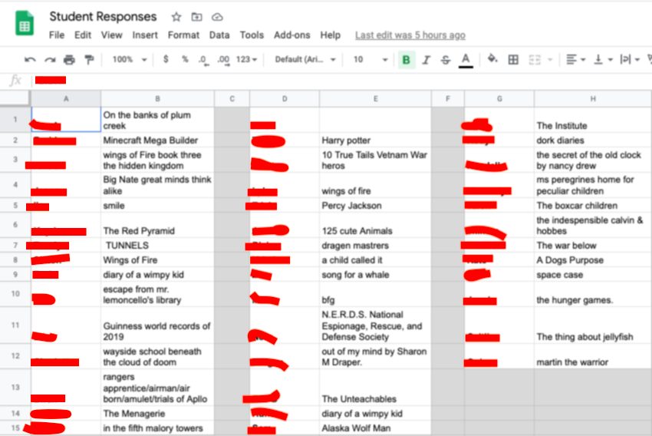652x436 pixels.
Task: Select cell 'TUNNELS'
Action: [x=157, y=246]
